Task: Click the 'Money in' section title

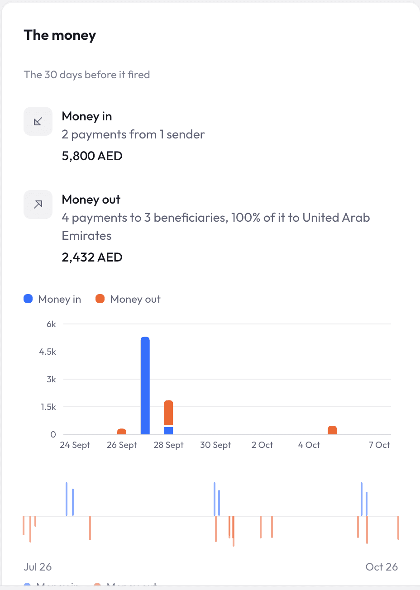Action: coord(87,116)
